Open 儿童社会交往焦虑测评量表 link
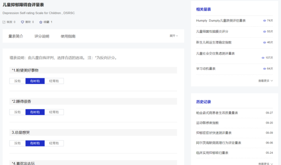 [215, 54]
